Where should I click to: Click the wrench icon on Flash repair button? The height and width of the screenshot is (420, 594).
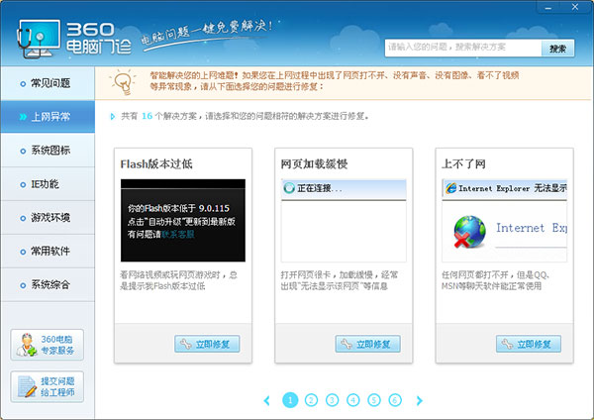186,344
